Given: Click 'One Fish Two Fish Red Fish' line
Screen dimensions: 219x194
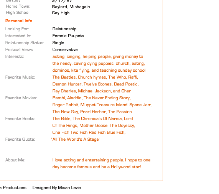Looking at the screenshot, I should coord(89,132).
